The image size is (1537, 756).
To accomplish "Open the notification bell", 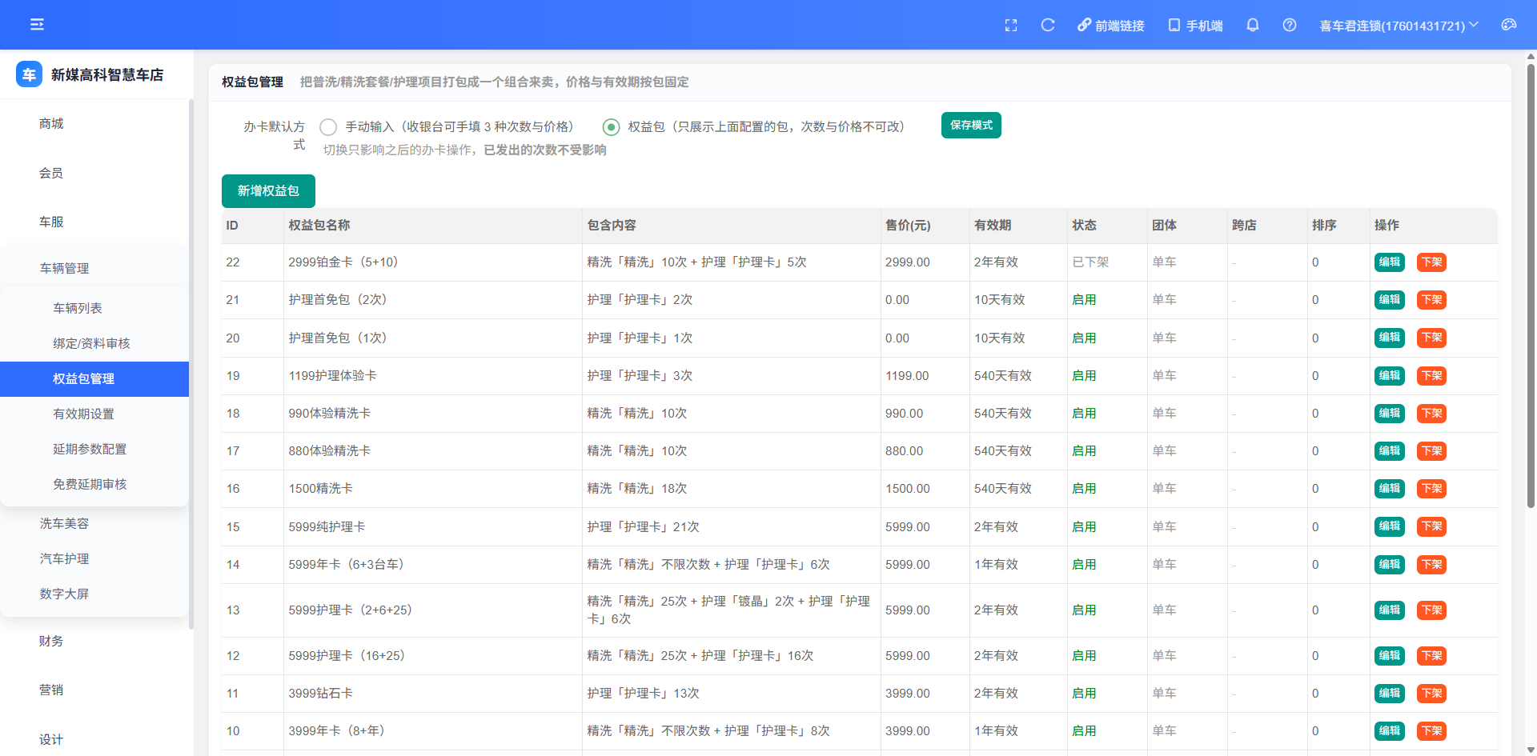I will [1253, 26].
